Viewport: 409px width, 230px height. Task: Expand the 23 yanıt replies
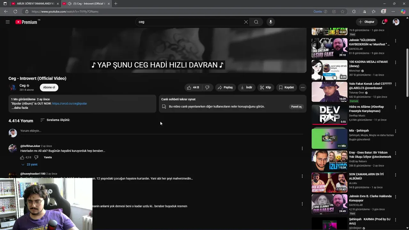[x=29, y=164]
